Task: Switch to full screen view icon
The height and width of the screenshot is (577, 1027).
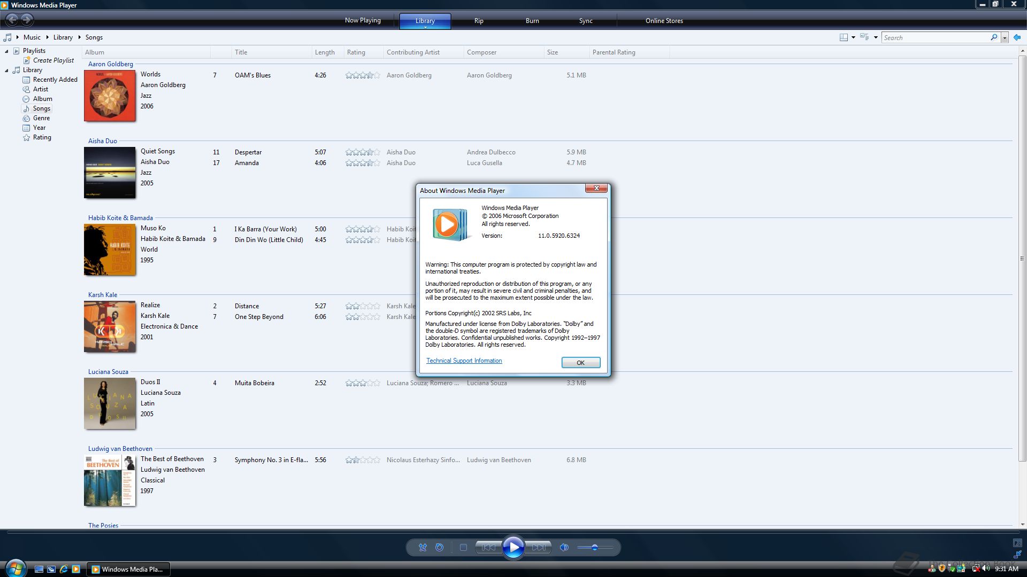Action: coord(1017,543)
